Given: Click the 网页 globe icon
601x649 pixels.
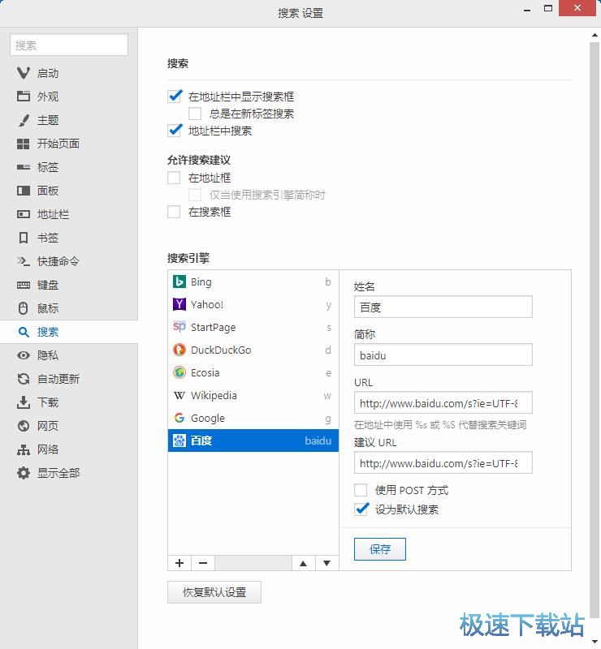Looking at the screenshot, I should [24, 425].
